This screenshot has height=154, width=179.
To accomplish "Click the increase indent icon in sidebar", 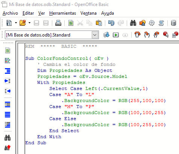I will click(8, 81).
